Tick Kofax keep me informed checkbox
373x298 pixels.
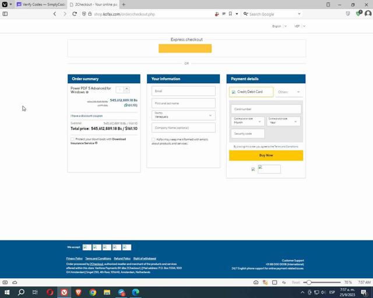click(153, 140)
